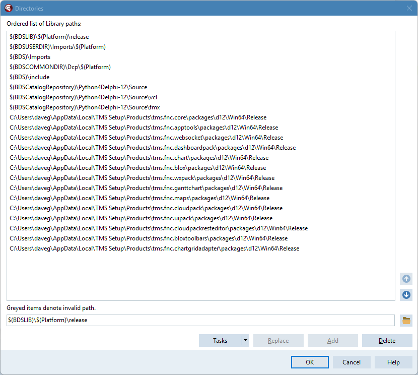Select the tms.fnc.cloudpack\packages path row

coord(201,208)
